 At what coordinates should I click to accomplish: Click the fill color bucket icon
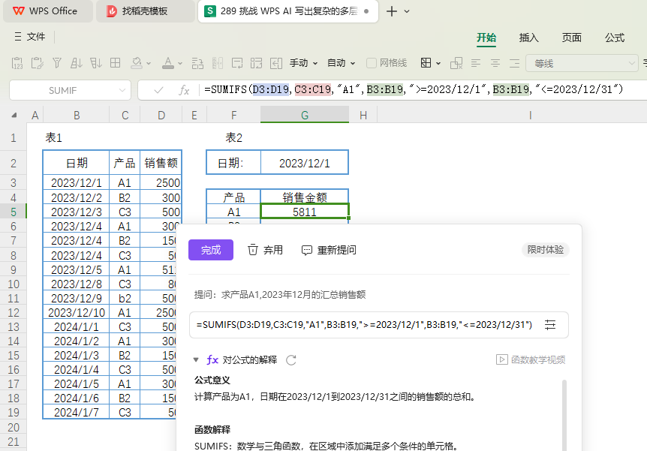[x=137, y=63]
